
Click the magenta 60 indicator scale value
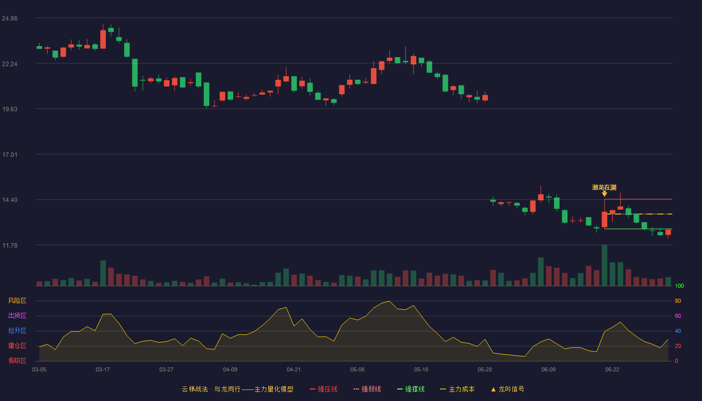tap(678, 316)
